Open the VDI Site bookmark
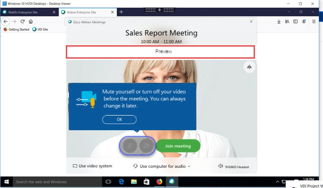This screenshot has width=323, height=188. 40,29
